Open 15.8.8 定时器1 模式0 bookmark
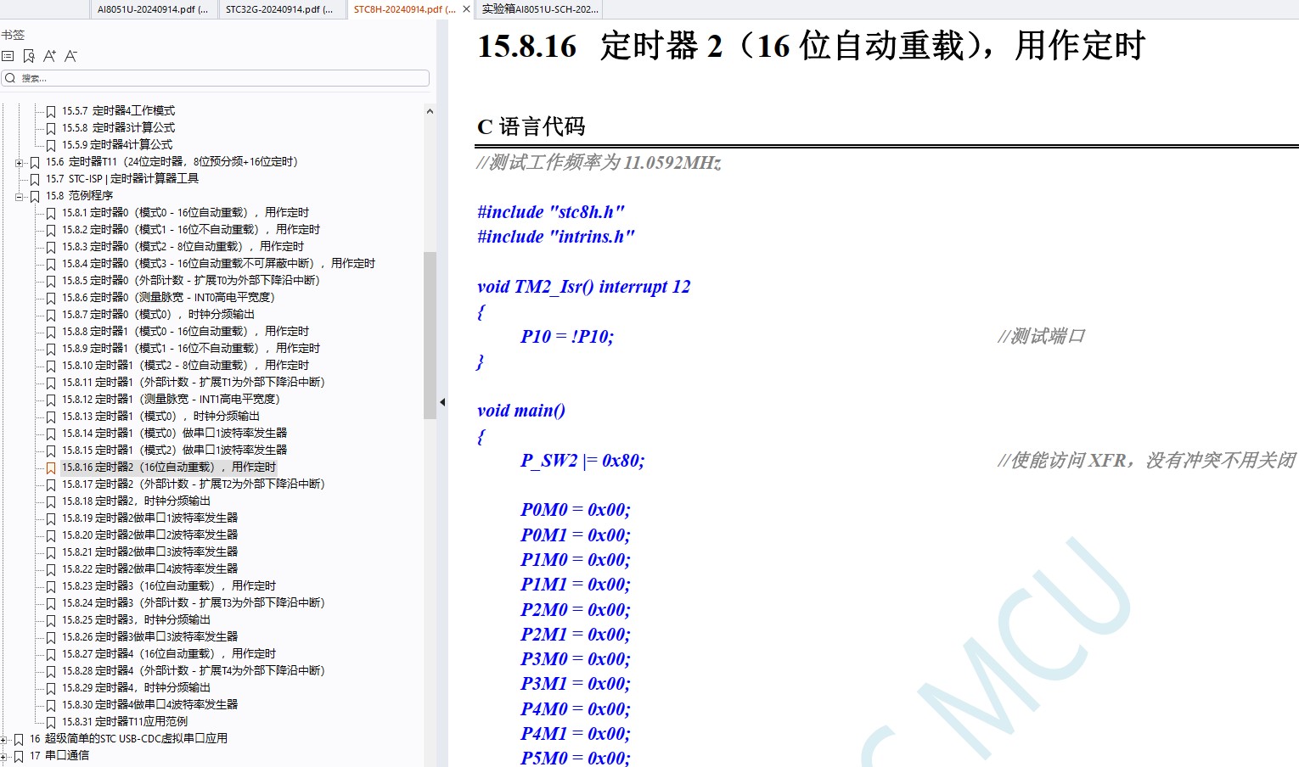 point(185,332)
